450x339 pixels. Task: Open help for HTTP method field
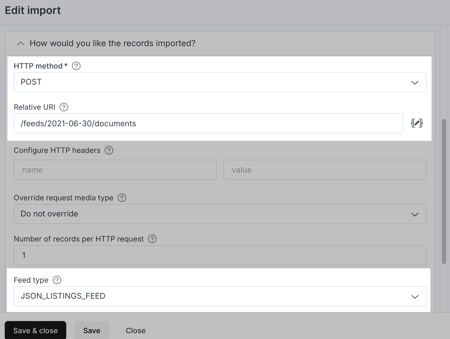coord(76,66)
